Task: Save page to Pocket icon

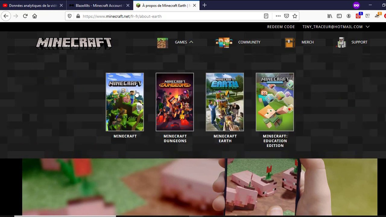Action: tap(286, 16)
